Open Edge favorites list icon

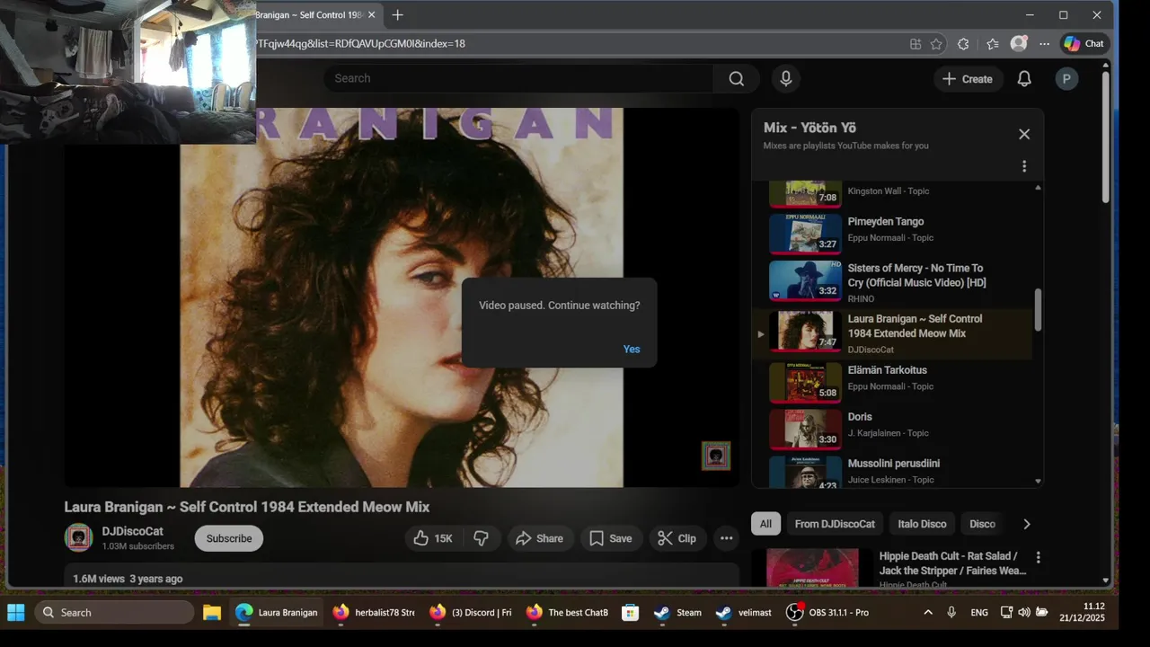[x=993, y=43]
